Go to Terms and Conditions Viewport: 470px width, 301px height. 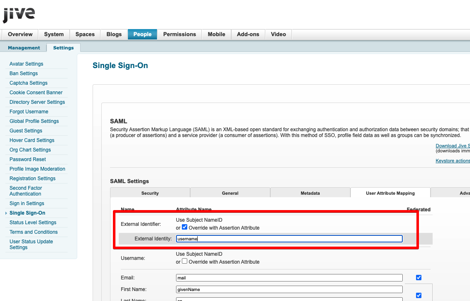[x=34, y=232]
